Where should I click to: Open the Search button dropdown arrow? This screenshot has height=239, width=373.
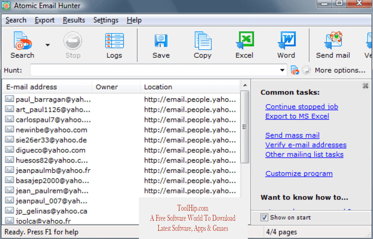48,45
